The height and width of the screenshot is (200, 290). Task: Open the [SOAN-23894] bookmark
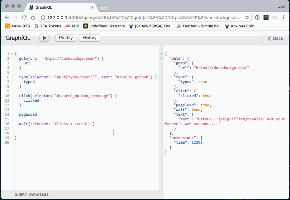tap(151, 26)
